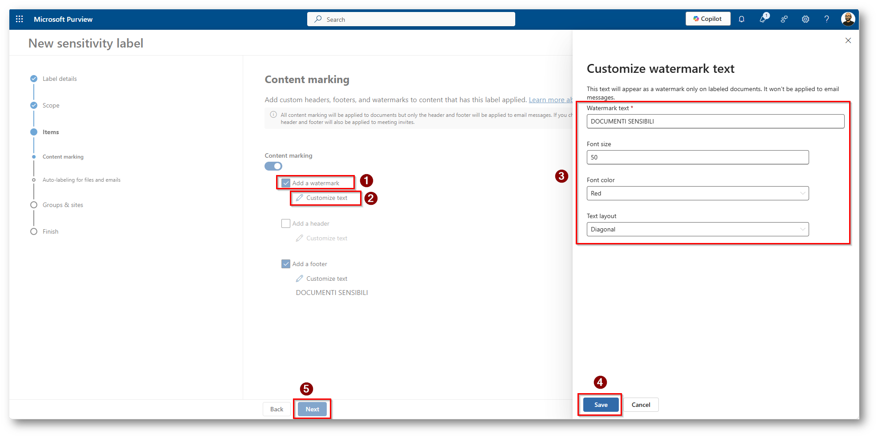The height and width of the screenshot is (438, 878).
Task: Click the footer text DOCUMENTI SENSIBILI
Action: coord(332,293)
